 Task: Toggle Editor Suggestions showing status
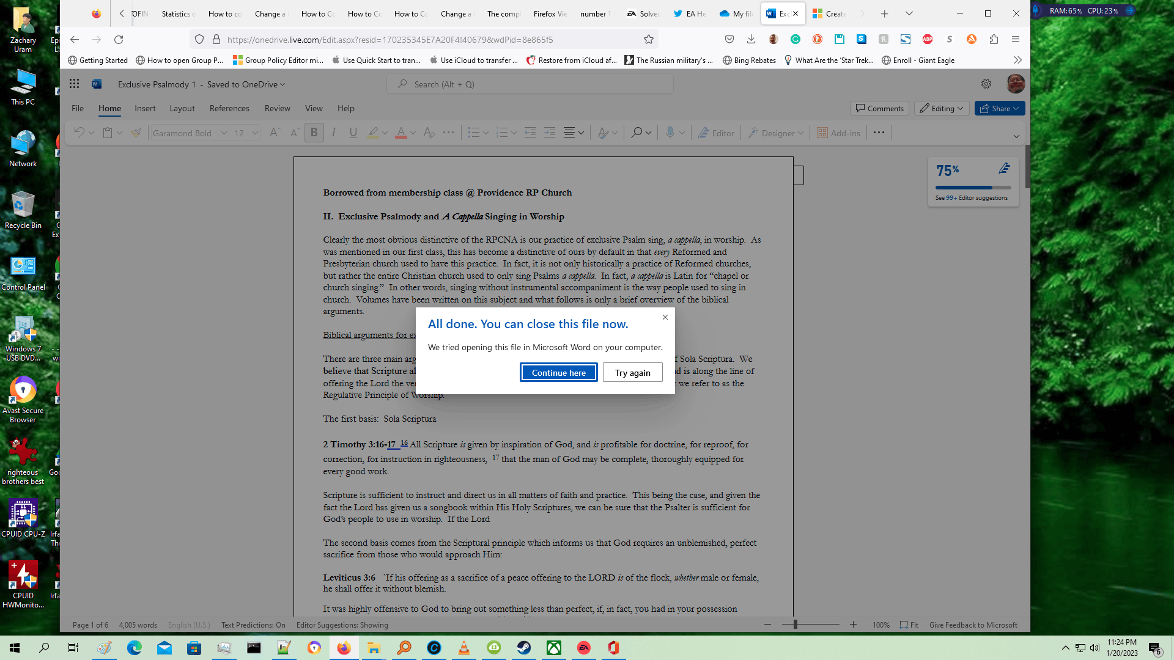[x=342, y=625]
